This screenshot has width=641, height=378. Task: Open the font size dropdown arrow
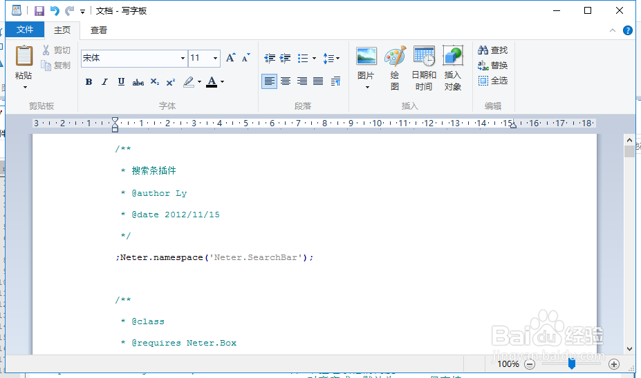tap(215, 59)
